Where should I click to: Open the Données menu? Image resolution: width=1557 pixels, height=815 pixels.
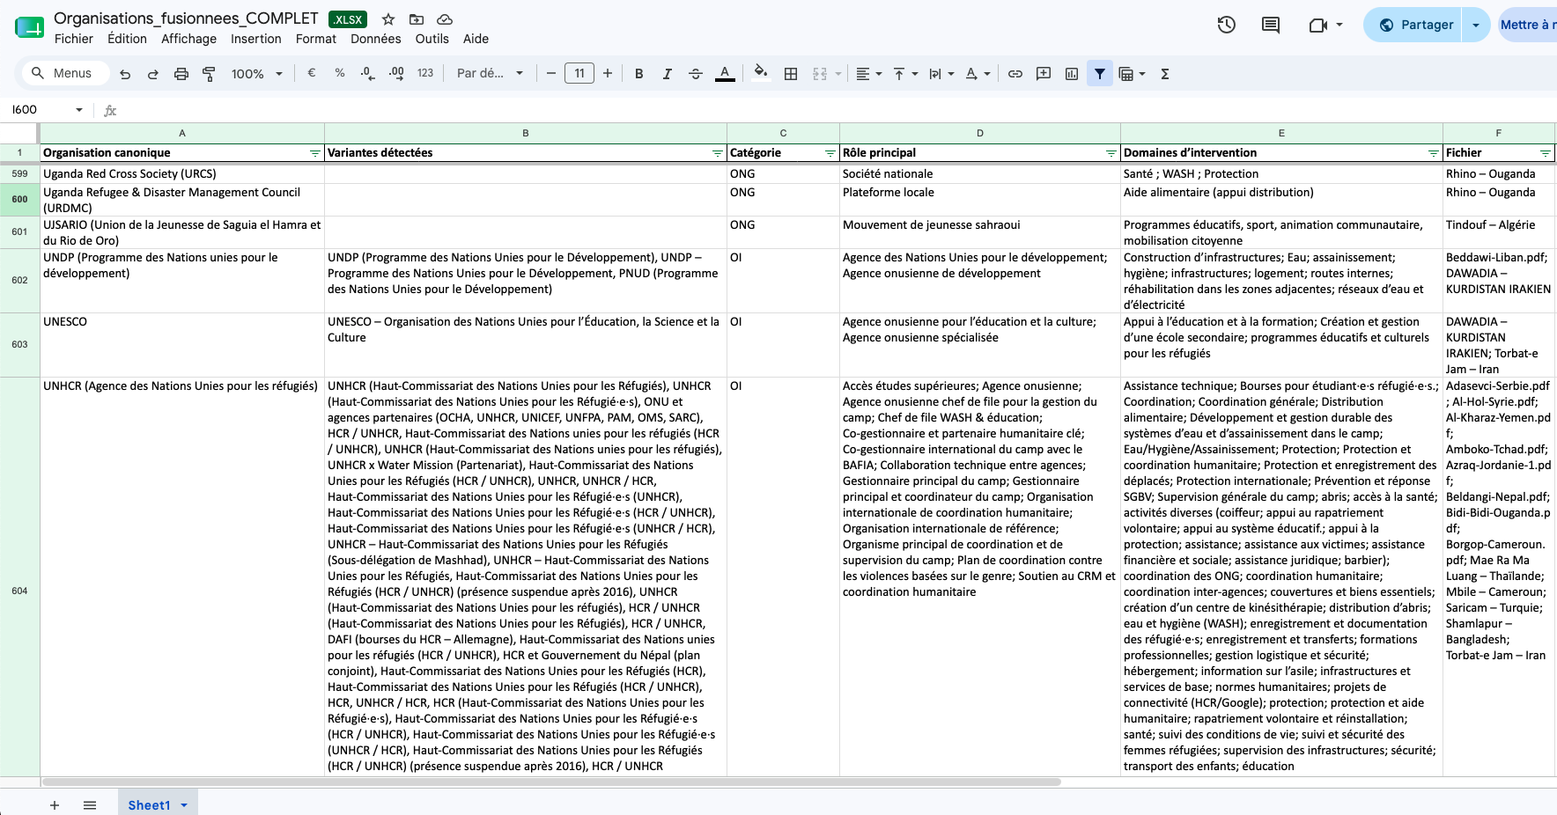tap(376, 39)
